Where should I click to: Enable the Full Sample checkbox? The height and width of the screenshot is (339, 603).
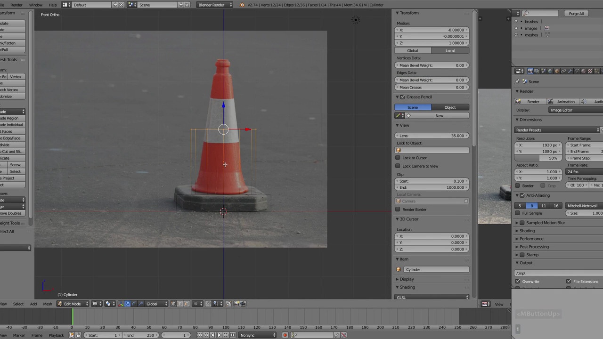(x=518, y=213)
